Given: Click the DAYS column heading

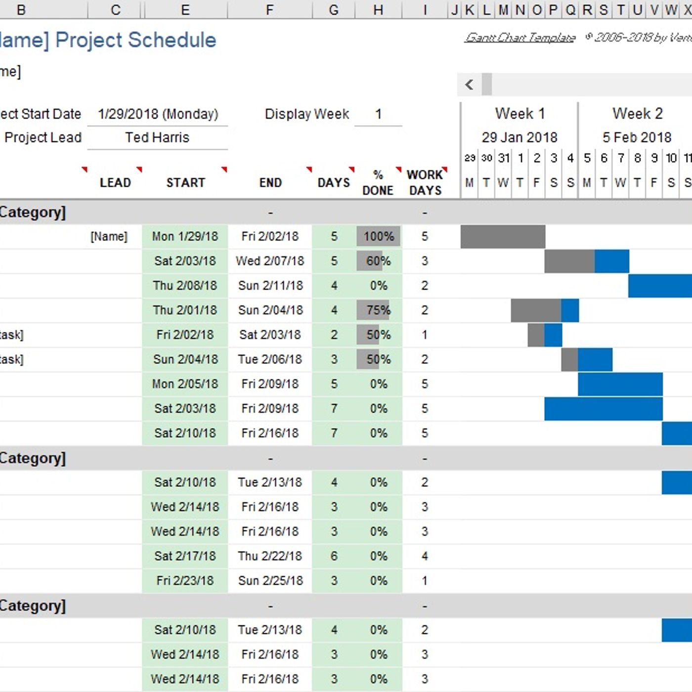Looking at the screenshot, I should (x=334, y=182).
